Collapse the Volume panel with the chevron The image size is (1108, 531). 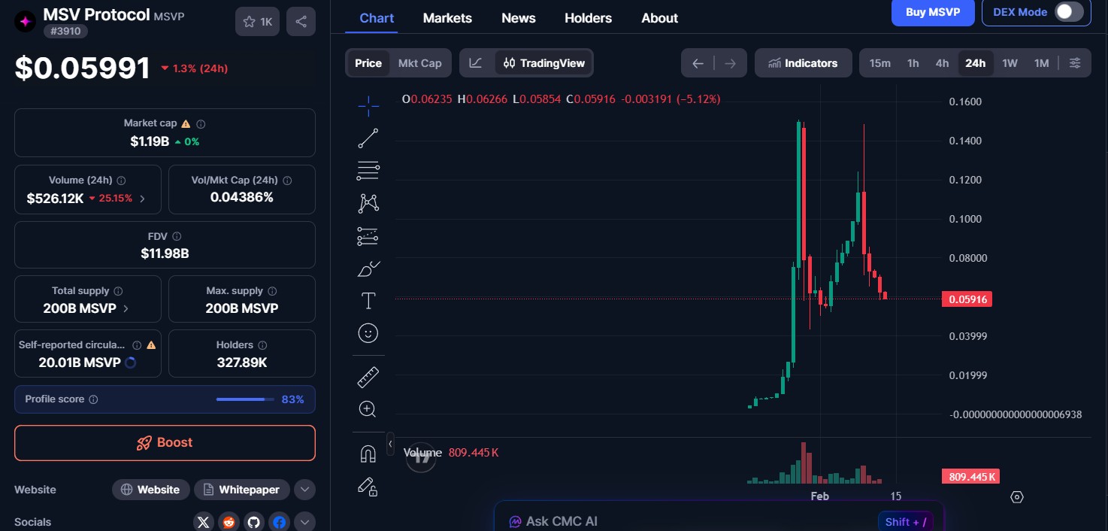(x=391, y=444)
